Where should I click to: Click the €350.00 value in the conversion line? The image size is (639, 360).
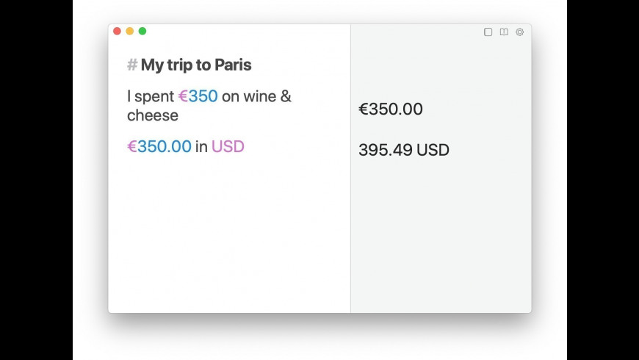pos(159,146)
